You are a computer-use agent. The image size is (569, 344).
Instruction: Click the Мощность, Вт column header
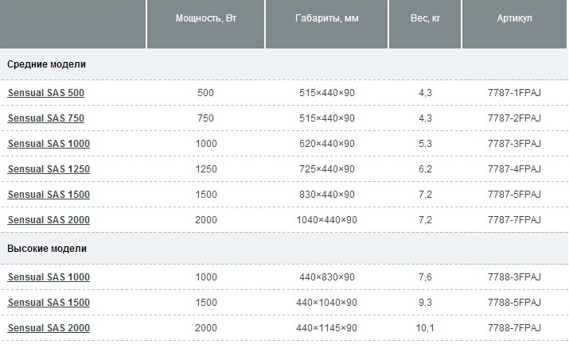pos(205,18)
